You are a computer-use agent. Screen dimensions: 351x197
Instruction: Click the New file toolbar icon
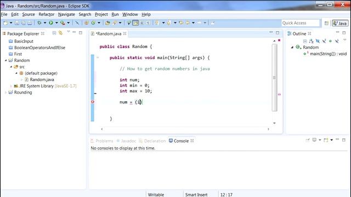tap(5, 23)
